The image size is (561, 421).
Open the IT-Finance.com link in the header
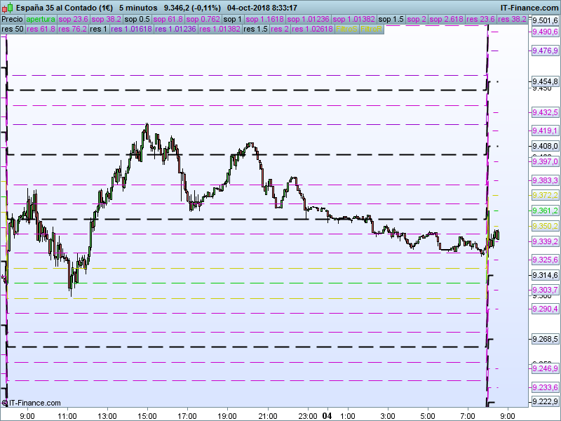point(529,8)
